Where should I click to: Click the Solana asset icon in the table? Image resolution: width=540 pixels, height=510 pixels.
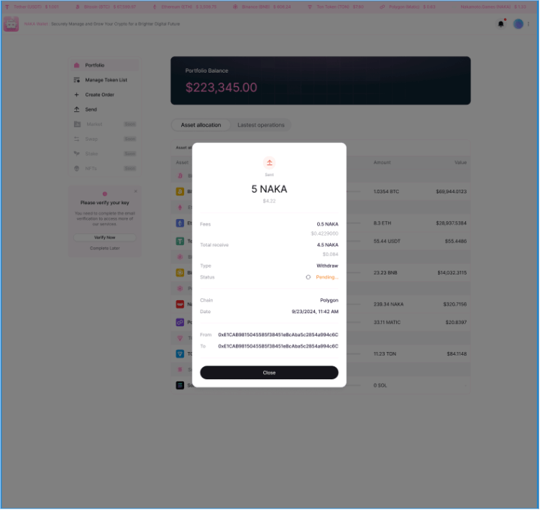pos(180,386)
